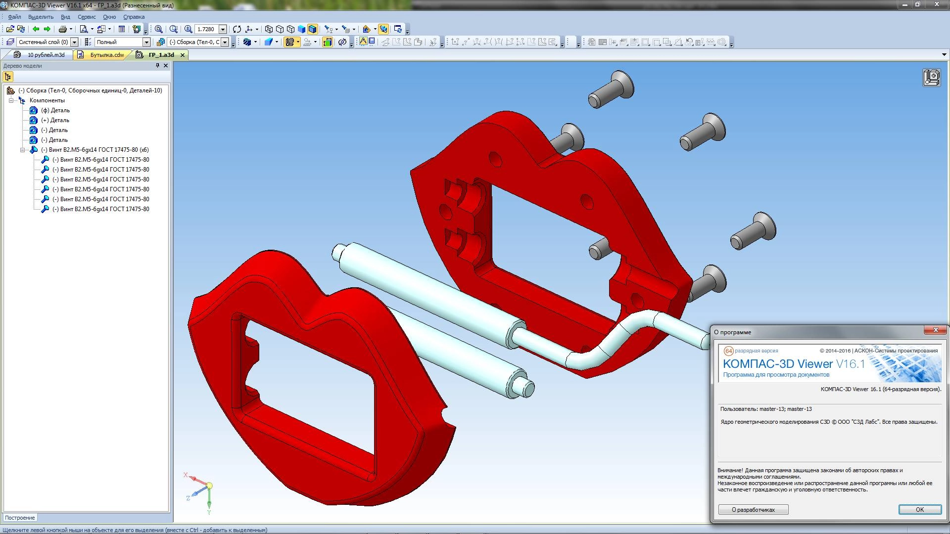
Task: Open the (-) Сборка selection dropdown
Action: [x=225, y=42]
